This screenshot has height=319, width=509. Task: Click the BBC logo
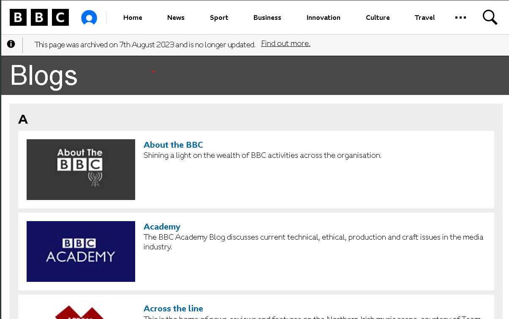point(39,18)
